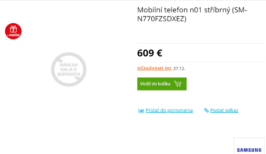
Task: Click the white gift box symbol in the badge
Action: (x=13, y=29)
